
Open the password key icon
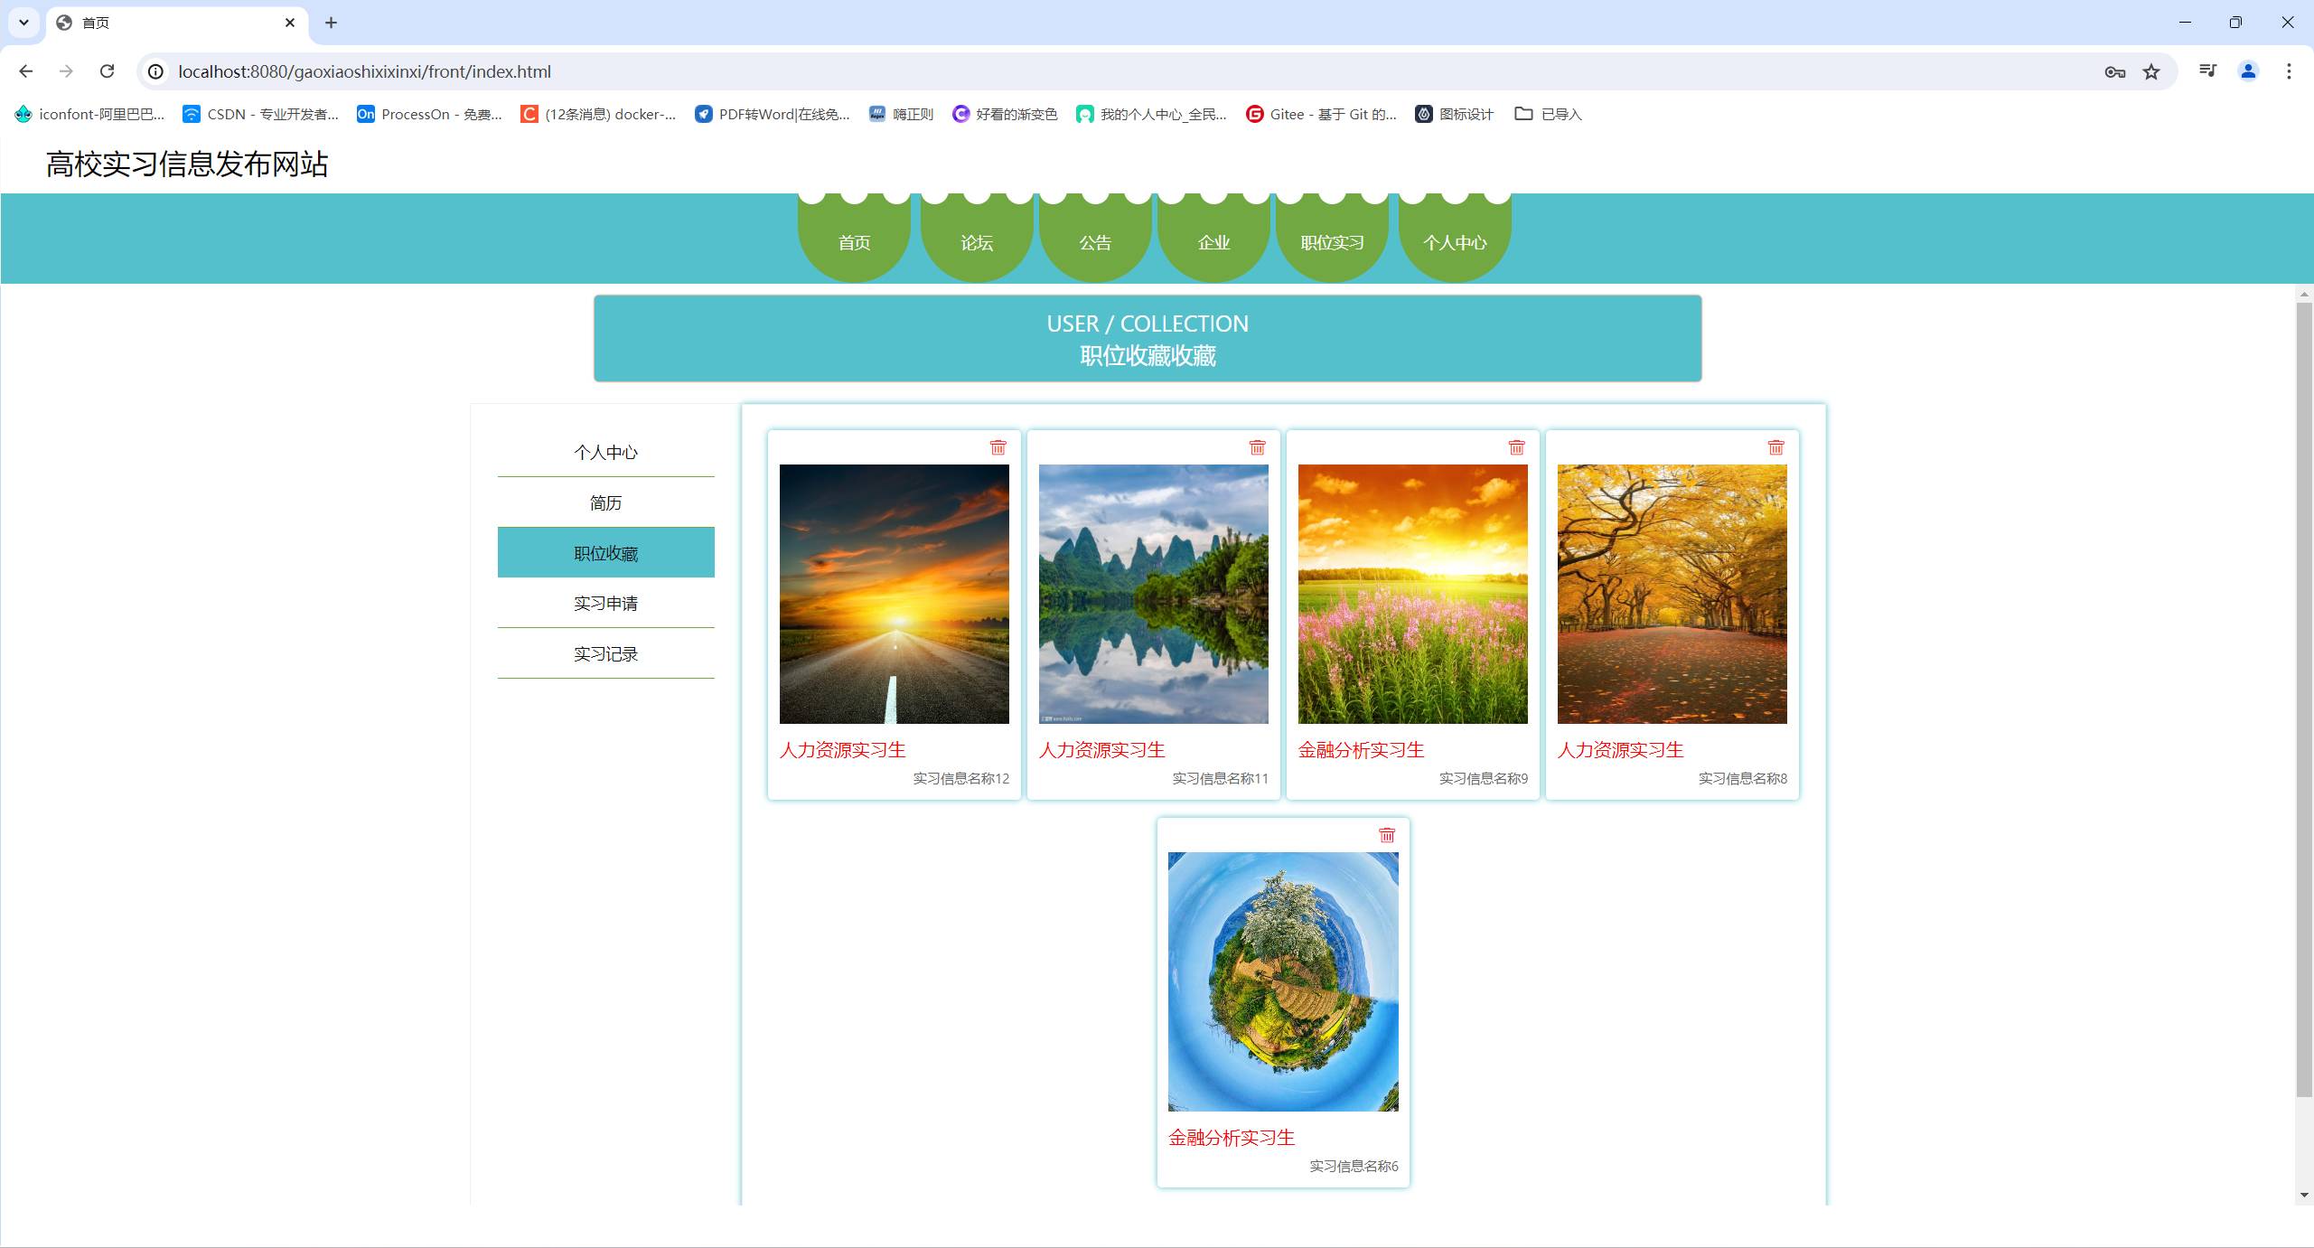(x=2114, y=71)
